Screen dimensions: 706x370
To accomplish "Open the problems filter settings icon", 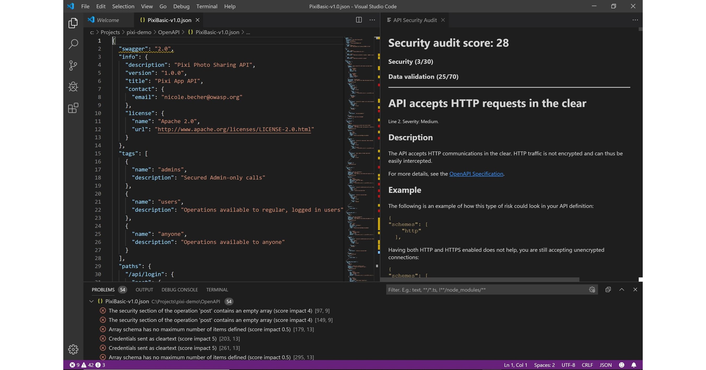I will point(592,290).
